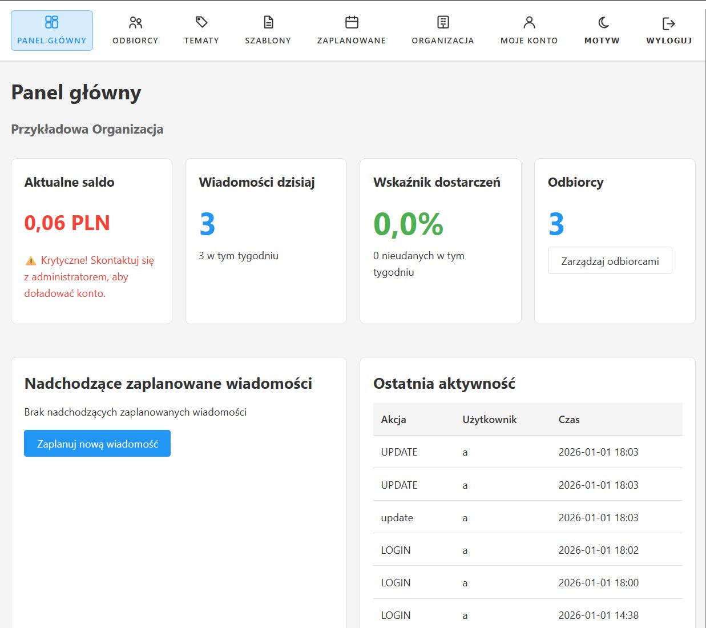The image size is (706, 628).
Task: Open the Panel Główny dashboard icon
Action: click(x=51, y=23)
